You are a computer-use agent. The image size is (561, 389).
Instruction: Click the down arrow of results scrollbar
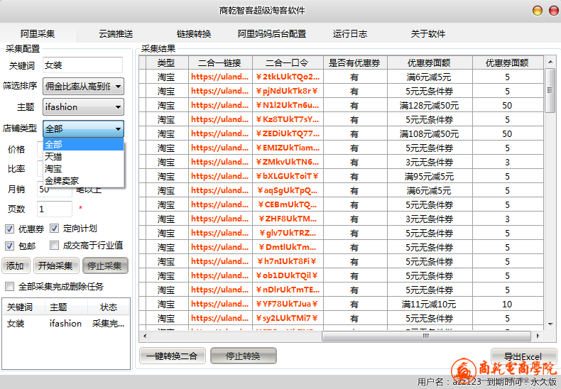pos(550,324)
